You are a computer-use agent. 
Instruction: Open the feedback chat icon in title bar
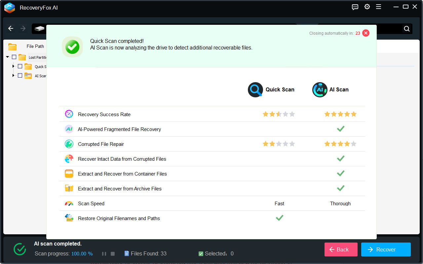click(x=355, y=7)
